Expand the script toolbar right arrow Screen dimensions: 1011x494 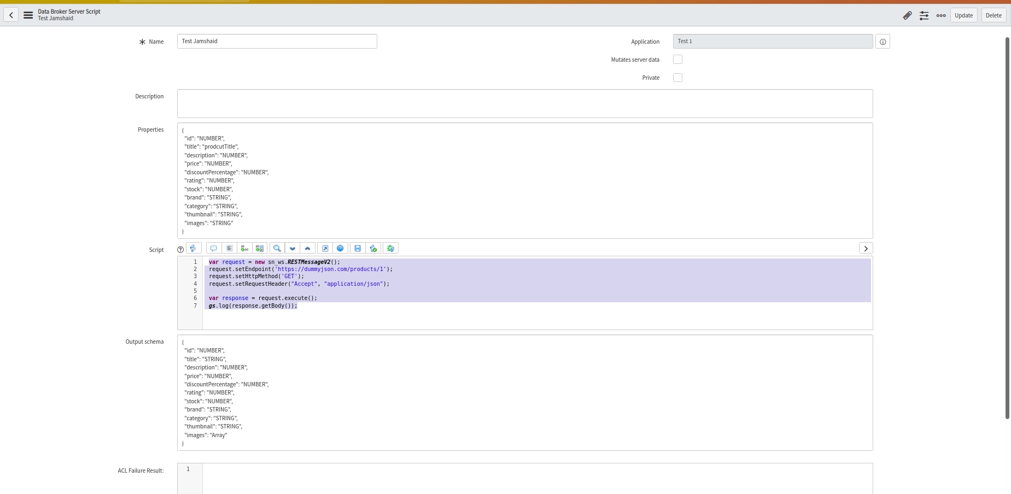[x=866, y=249]
